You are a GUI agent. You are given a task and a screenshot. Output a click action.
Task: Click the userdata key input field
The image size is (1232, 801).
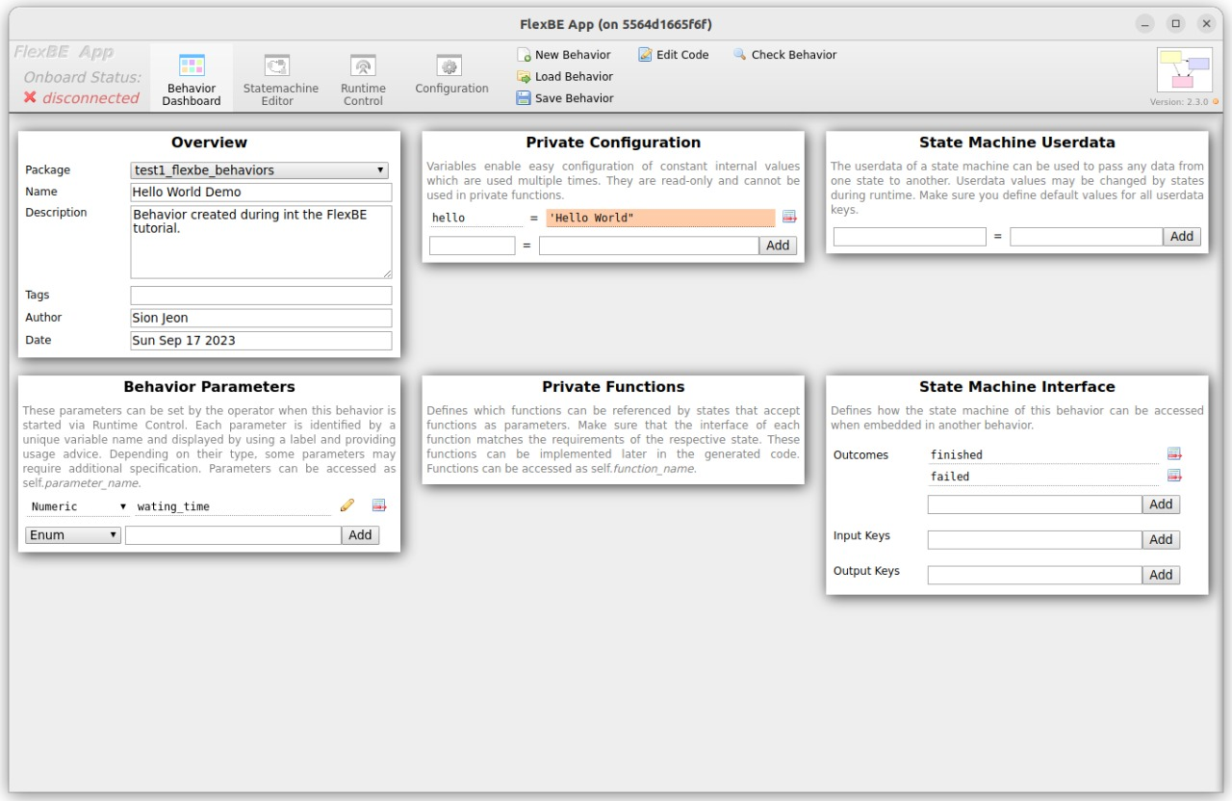(910, 237)
